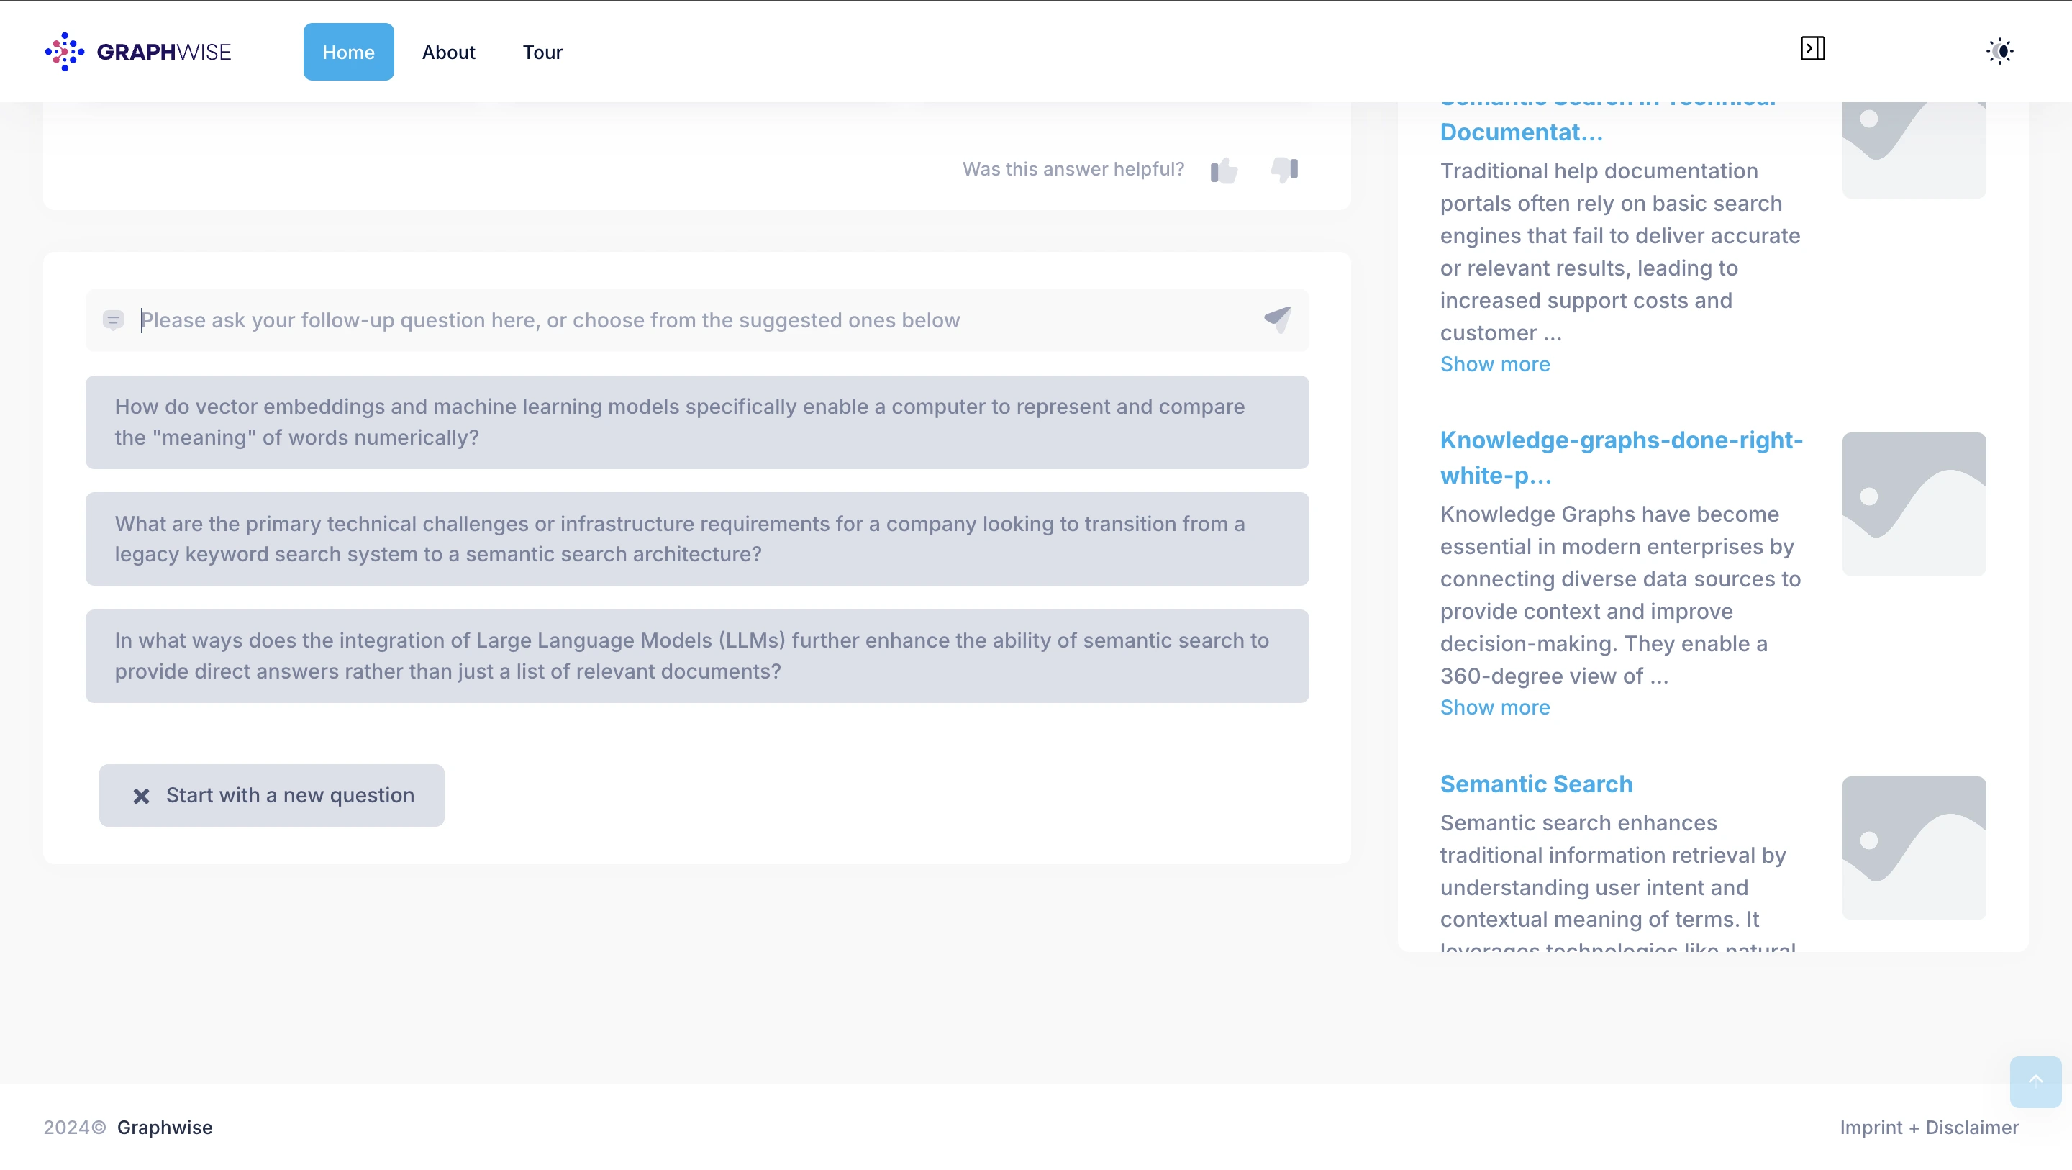Send question with paper plane icon
Viewport: 2072px width, 1170px height.
point(1277,319)
